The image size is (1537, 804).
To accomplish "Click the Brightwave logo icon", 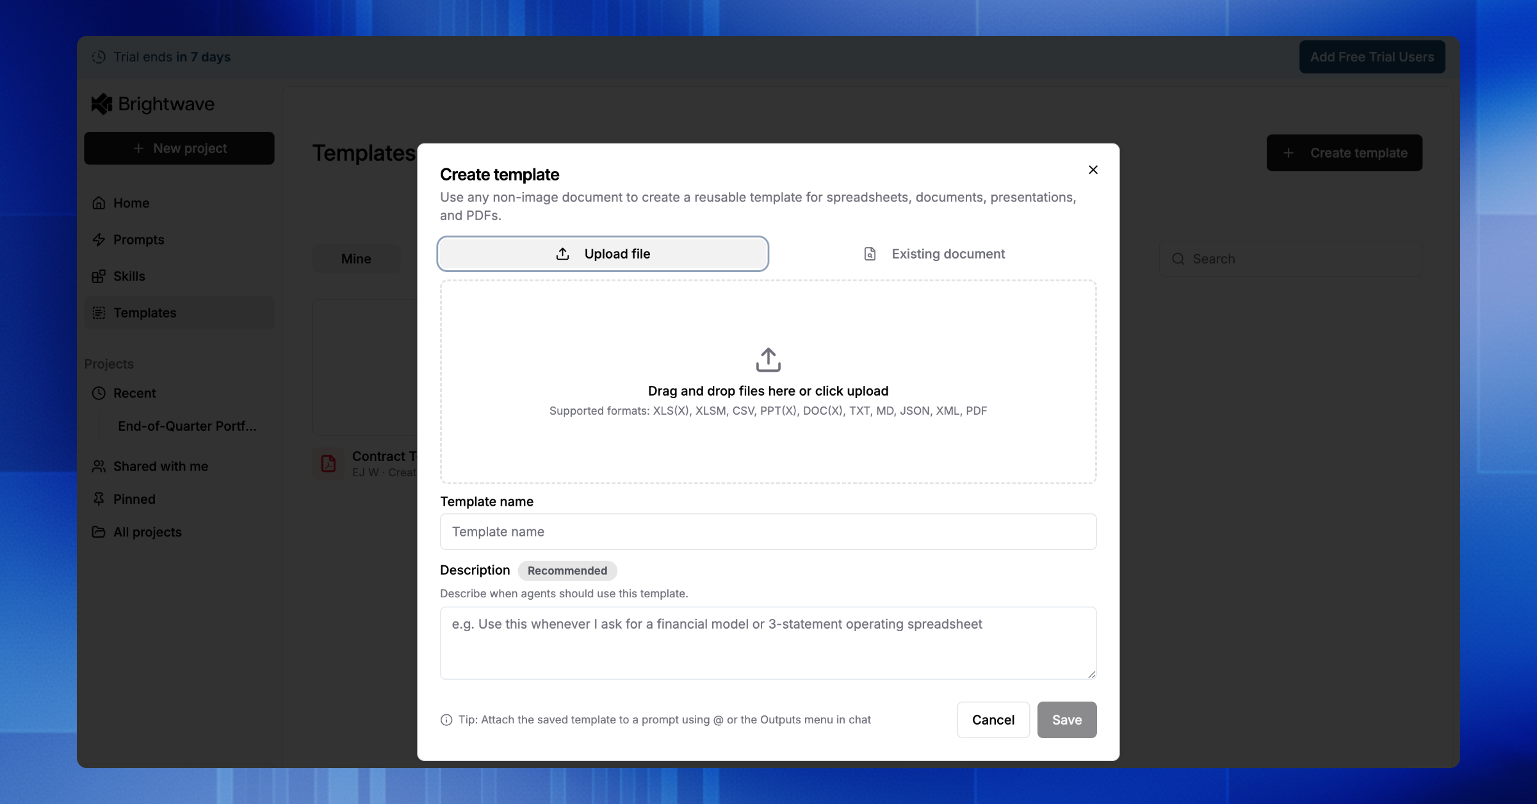I will (x=102, y=104).
